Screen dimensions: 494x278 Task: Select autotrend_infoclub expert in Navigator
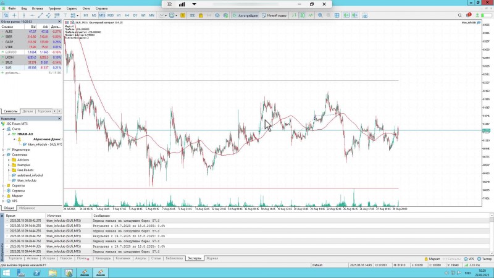(x=30, y=175)
